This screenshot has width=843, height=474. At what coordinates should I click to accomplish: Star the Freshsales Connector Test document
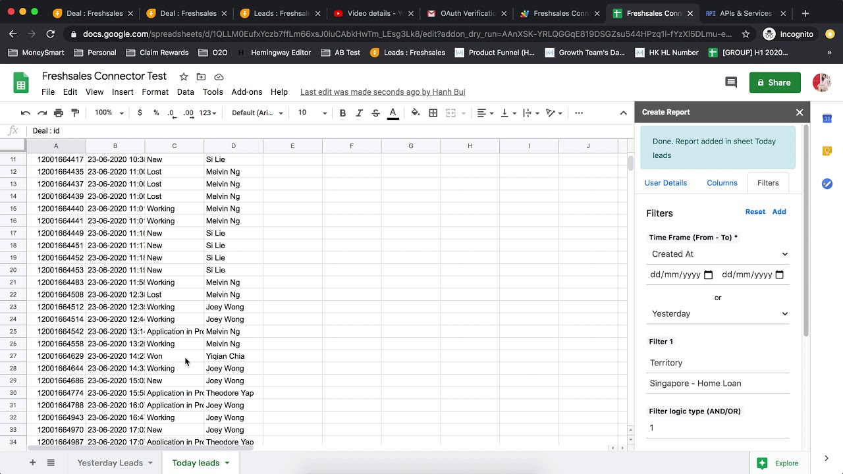[x=184, y=77]
